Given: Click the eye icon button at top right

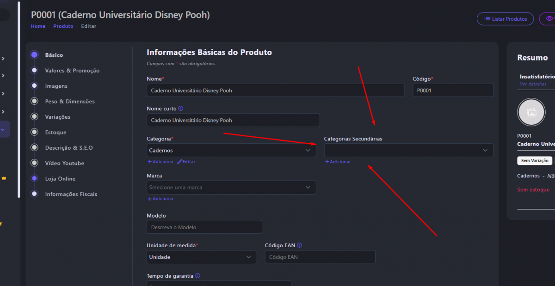Looking at the screenshot, I should pos(549,19).
